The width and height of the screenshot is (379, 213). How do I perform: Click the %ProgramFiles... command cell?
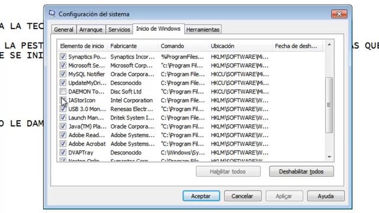(x=182, y=57)
